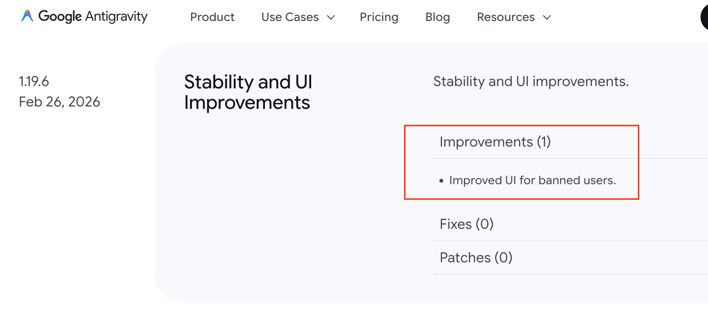708x313 pixels.
Task: Click the Stability and UI Improvements heading
Action: (248, 92)
